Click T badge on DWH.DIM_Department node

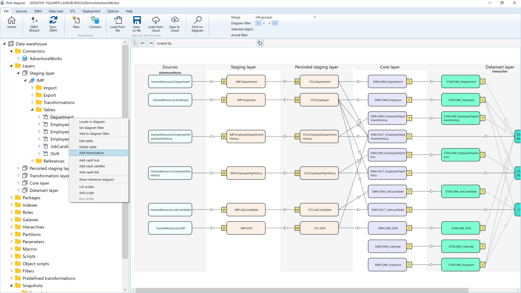(409, 82)
